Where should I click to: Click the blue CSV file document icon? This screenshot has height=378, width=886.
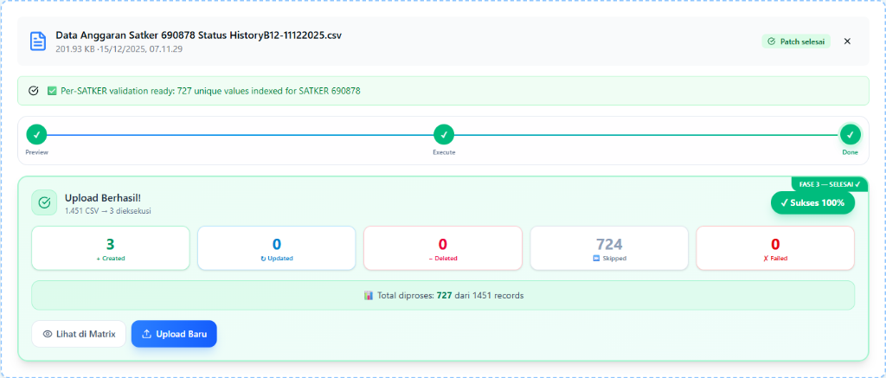37,42
